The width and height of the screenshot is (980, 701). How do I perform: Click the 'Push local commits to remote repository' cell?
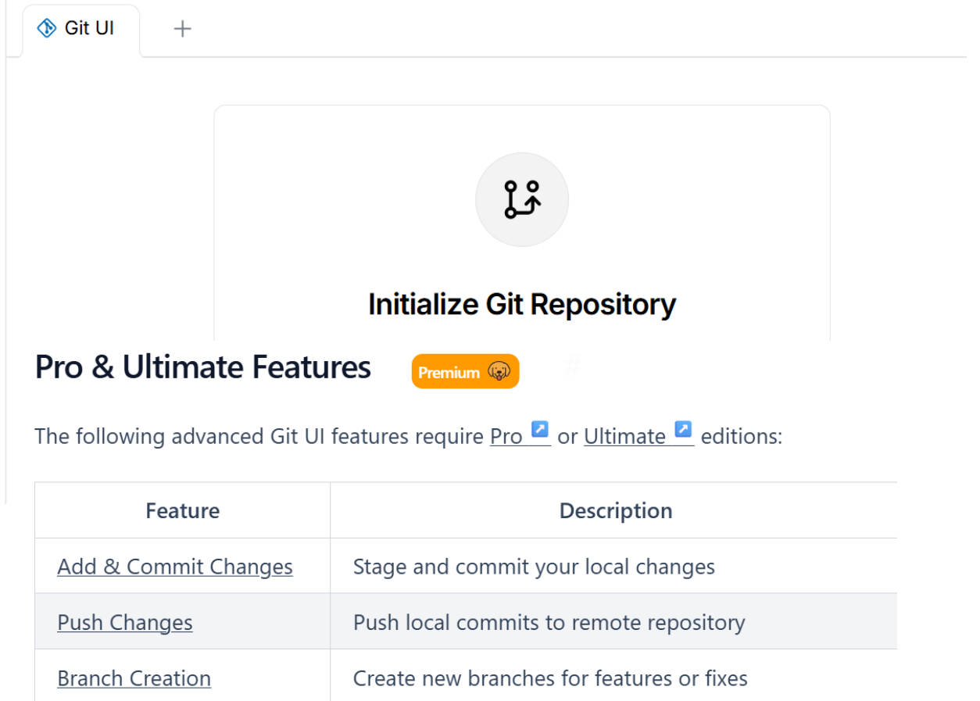pyautogui.click(x=549, y=622)
